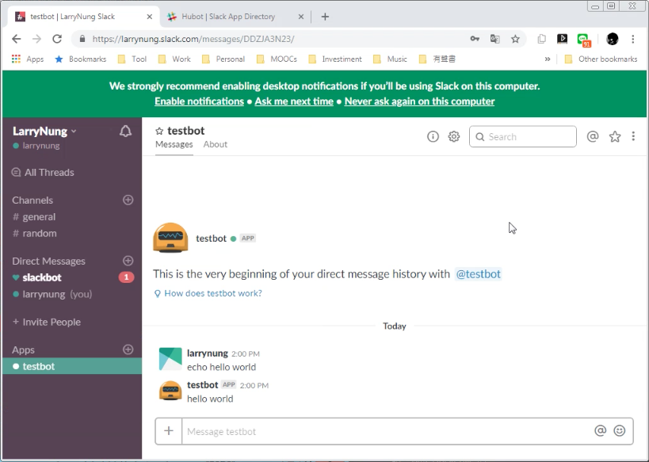Reload the current page
The width and height of the screenshot is (649, 462).
point(57,39)
